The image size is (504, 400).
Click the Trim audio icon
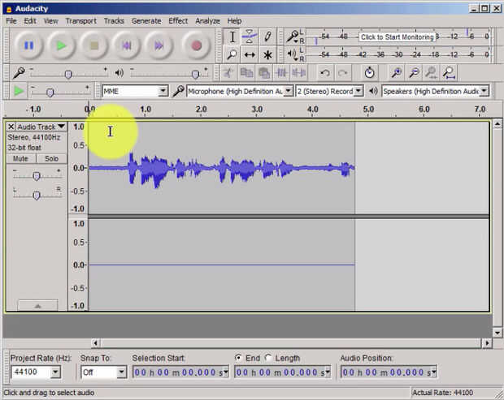pyautogui.click(x=281, y=73)
